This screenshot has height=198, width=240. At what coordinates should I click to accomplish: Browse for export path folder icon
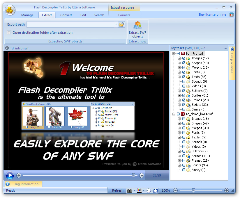121,24
